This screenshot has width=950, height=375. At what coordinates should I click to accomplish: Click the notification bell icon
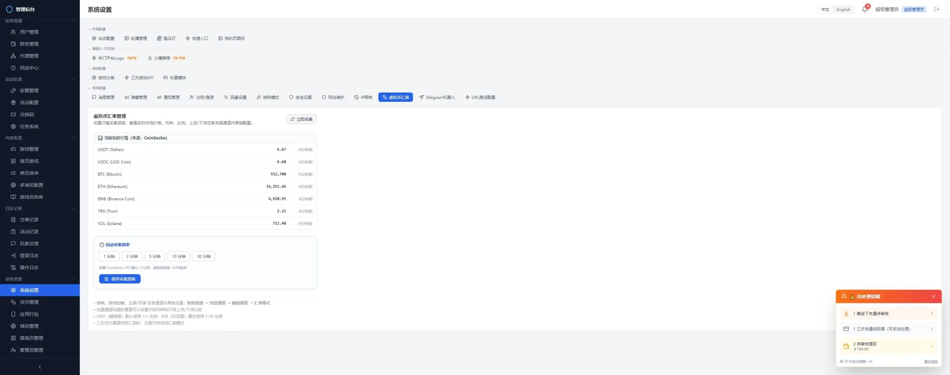(x=865, y=9)
